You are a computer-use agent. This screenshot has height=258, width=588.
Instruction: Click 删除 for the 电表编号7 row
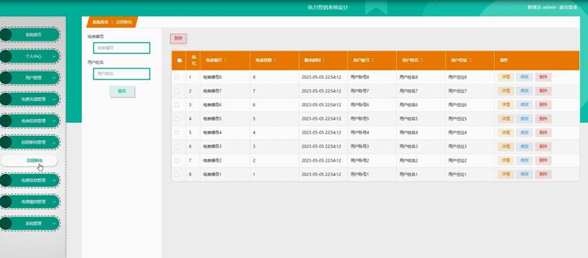click(x=543, y=91)
